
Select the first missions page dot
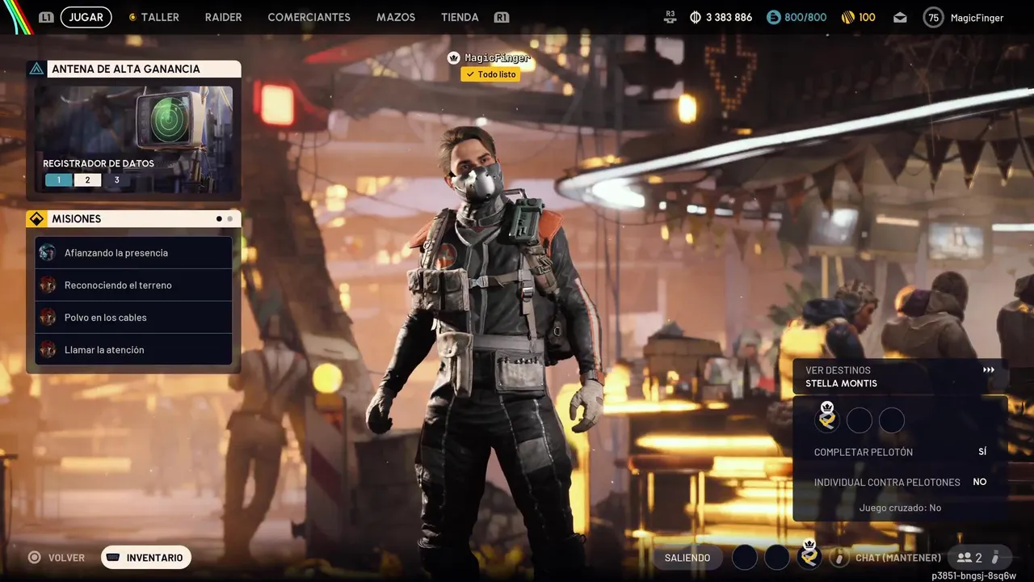click(x=219, y=218)
